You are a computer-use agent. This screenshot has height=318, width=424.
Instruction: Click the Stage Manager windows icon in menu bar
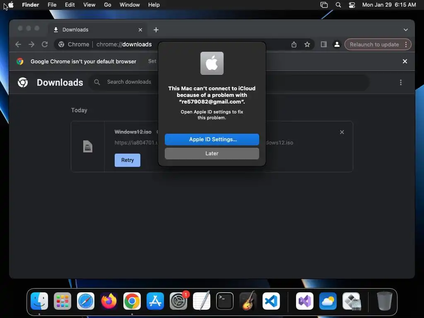324,5
